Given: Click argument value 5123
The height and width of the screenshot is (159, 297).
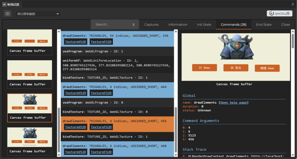Looking at the screenshot, I should [192, 135].
